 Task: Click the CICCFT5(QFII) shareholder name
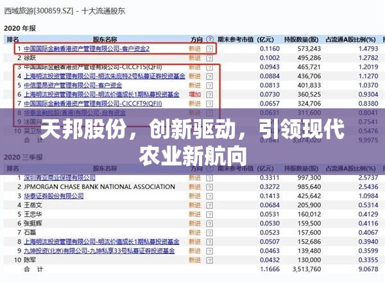tap(93, 67)
